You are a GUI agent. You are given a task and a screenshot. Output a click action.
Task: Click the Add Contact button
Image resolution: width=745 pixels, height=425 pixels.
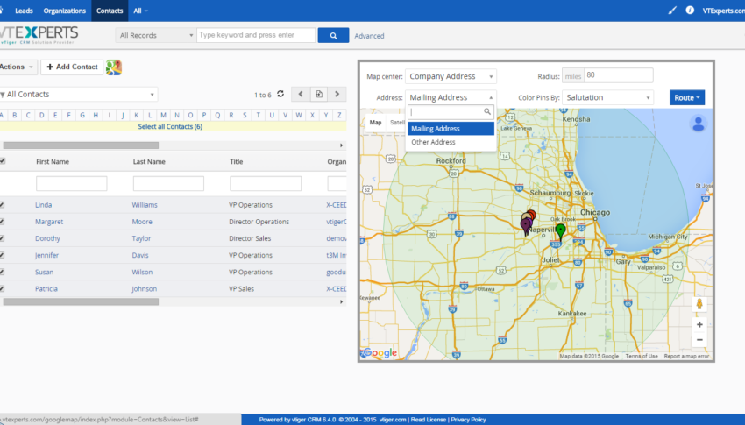coord(72,67)
